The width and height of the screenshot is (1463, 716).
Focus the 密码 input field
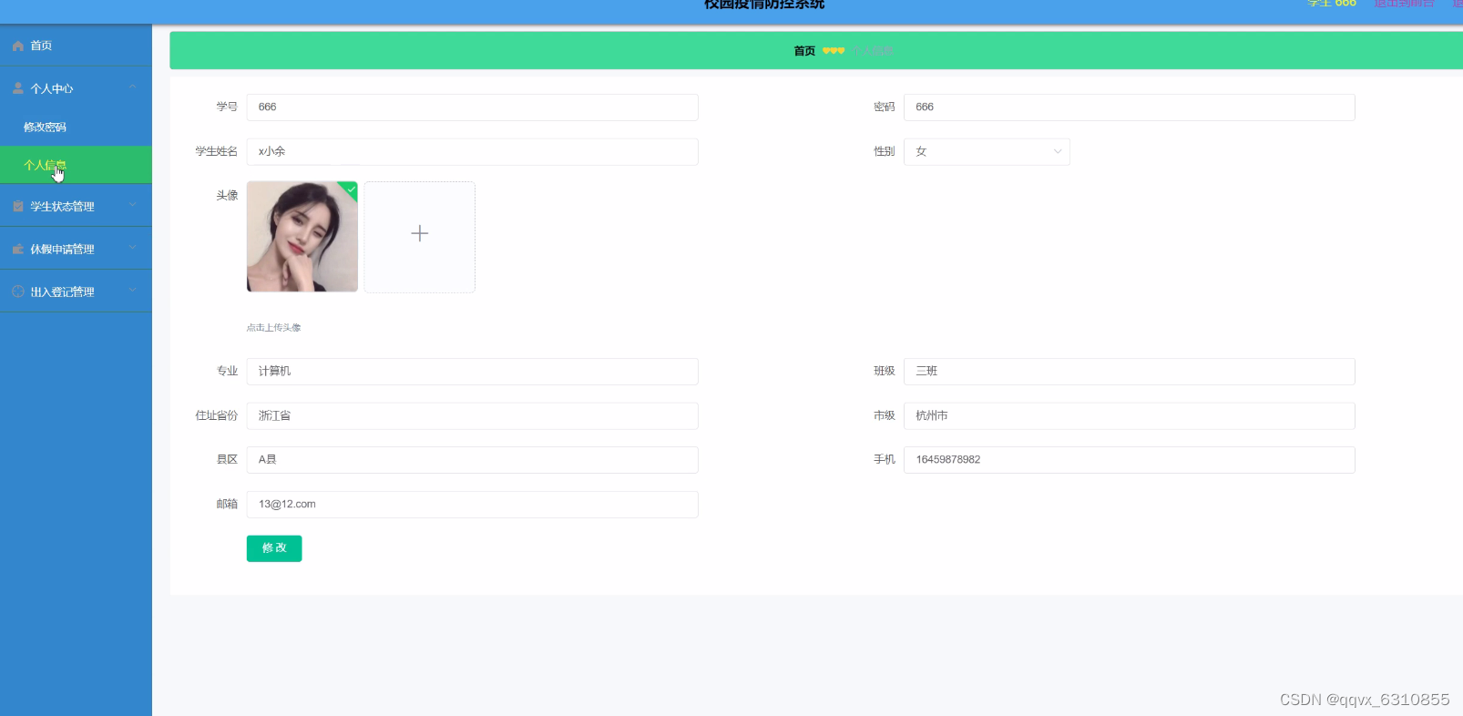point(1130,107)
